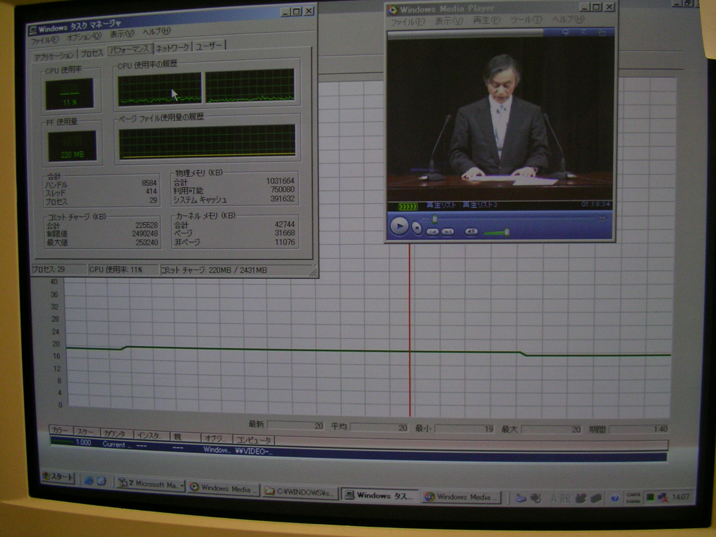The height and width of the screenshot is (537, 716).
Task: Select the アプリケーション tab
Action: (54, 56)
